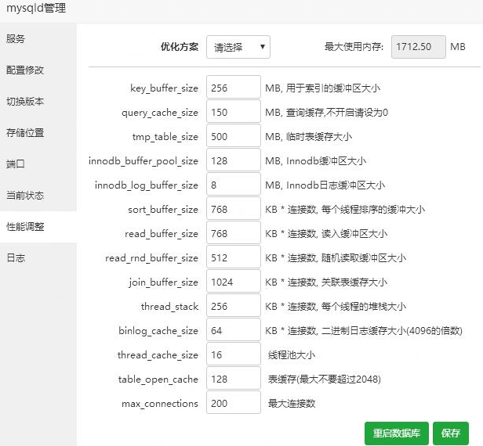The width and height of the screenshot is (483, 446).
Task: Select the 切换版本 sidebar item
Action: pyautogui.click(x=25, y=101)
